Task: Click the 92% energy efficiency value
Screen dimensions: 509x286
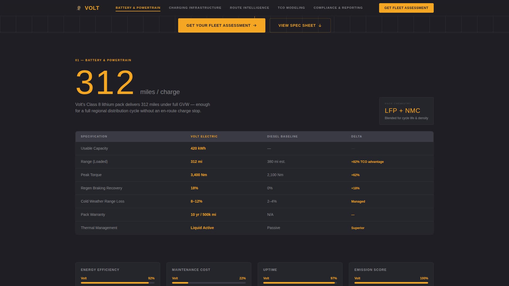Action: pos(151,278)
